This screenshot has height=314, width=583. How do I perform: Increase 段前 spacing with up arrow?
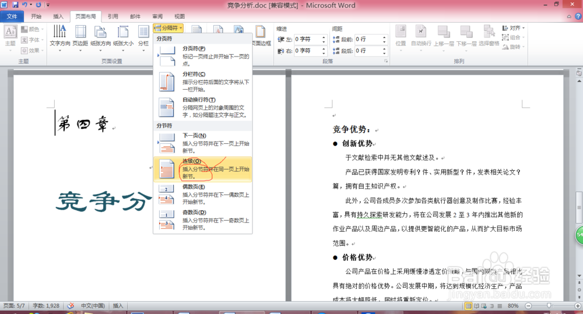(384, 37)
